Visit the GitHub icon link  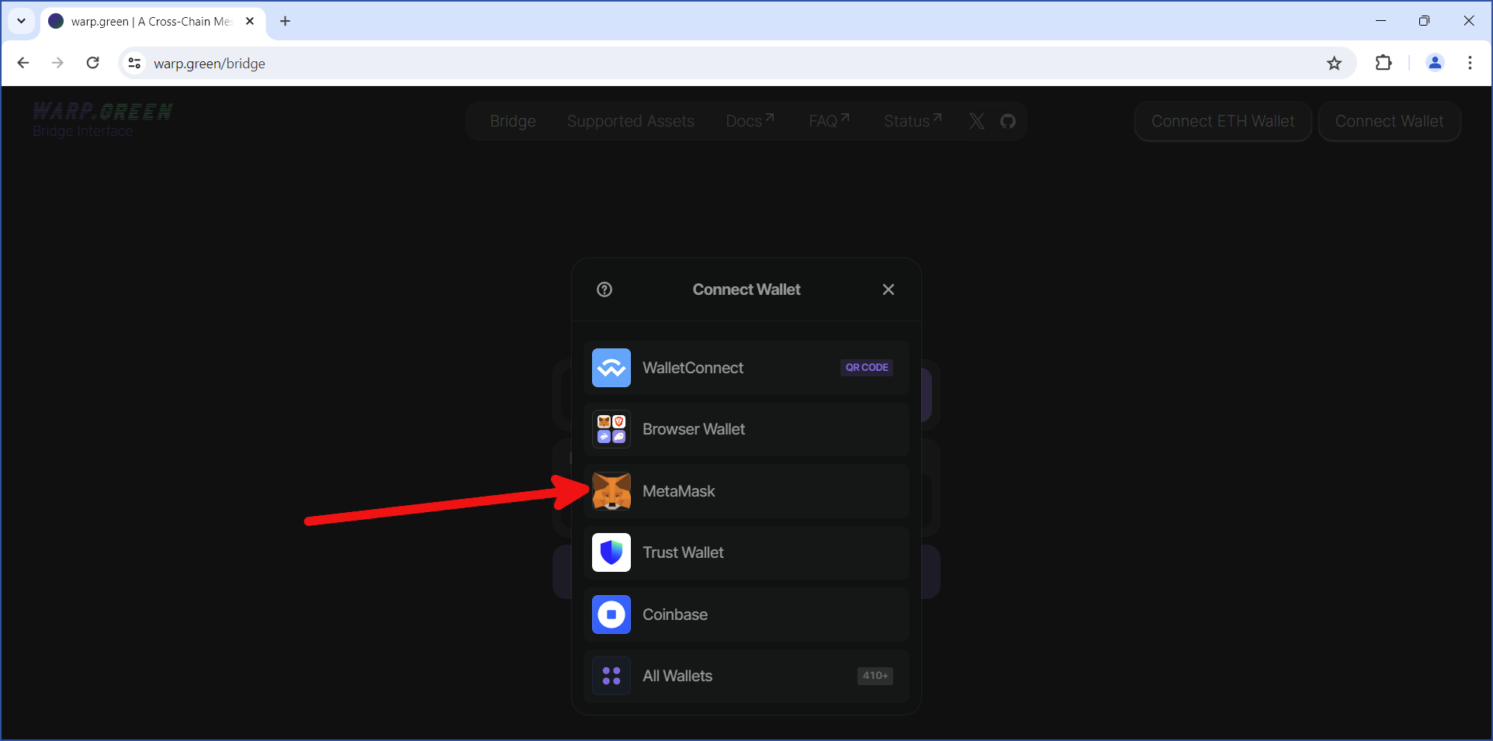click(x=1008, y=121)
